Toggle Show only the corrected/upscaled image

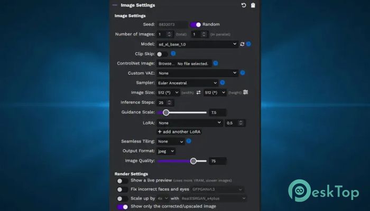122,207
